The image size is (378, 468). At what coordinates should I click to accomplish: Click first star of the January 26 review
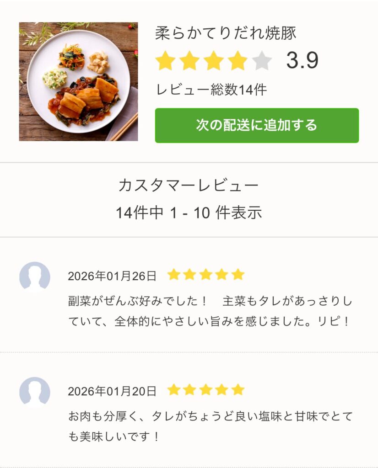point(173,275)
